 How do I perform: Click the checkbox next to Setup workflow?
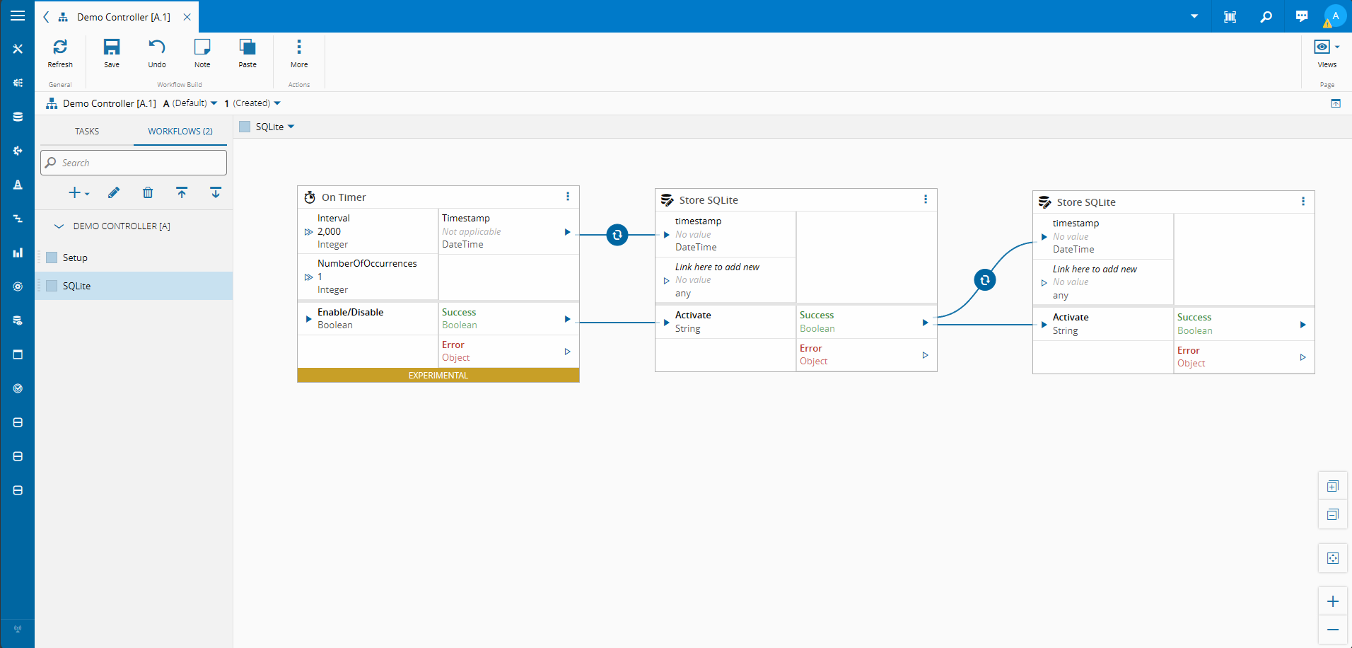click(52, 258)
